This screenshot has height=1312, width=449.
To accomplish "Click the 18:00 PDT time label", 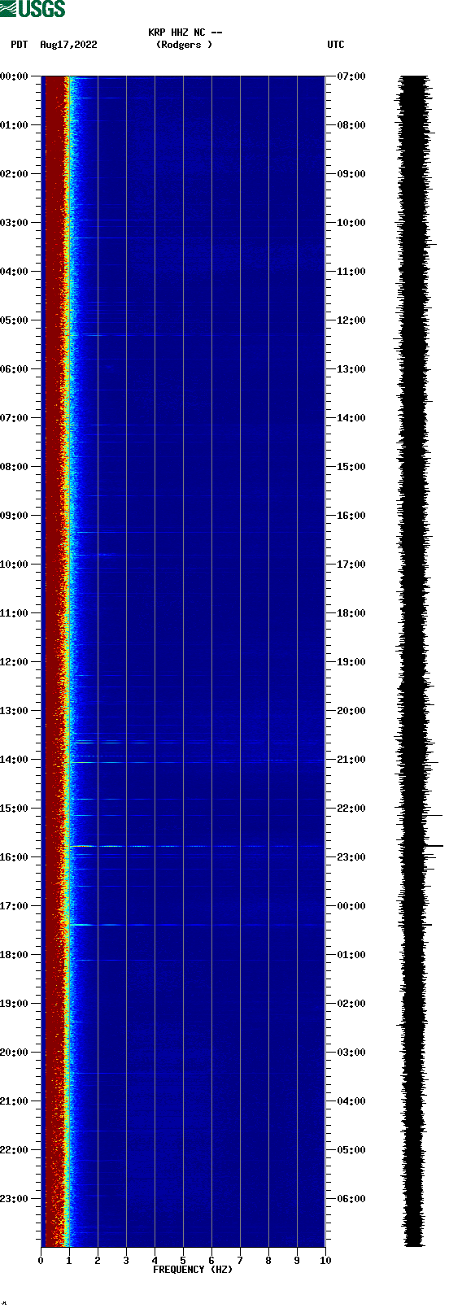I will pyautogui.click(x=15, y=955).
